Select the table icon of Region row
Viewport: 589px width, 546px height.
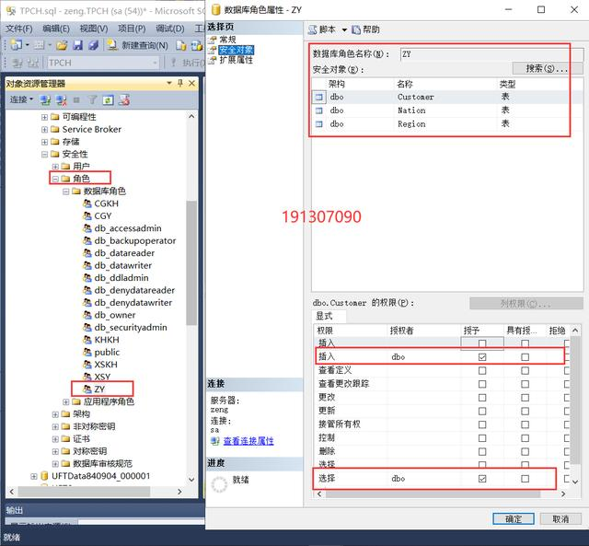point(319,124)
